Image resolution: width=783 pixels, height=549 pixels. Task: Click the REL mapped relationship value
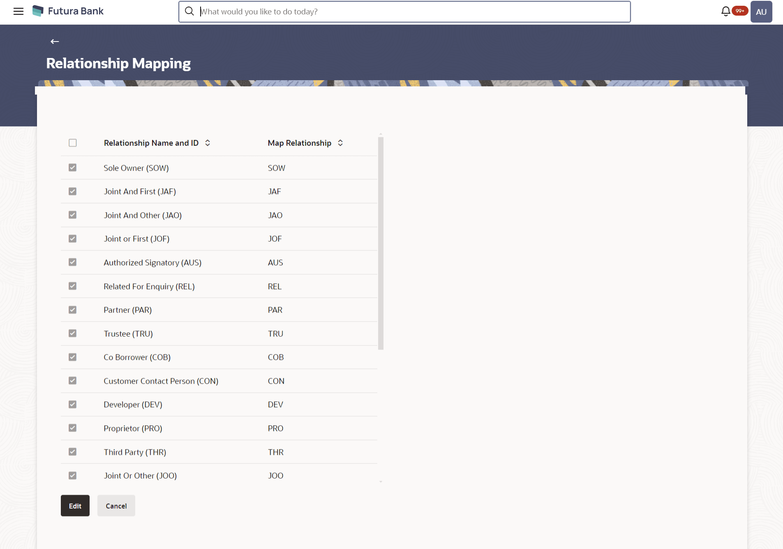[x=275, y=286]
